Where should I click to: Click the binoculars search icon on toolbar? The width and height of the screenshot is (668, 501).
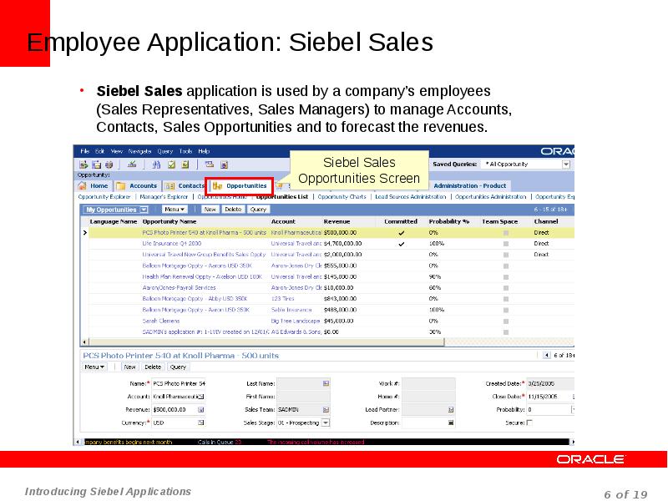point(155,164)
